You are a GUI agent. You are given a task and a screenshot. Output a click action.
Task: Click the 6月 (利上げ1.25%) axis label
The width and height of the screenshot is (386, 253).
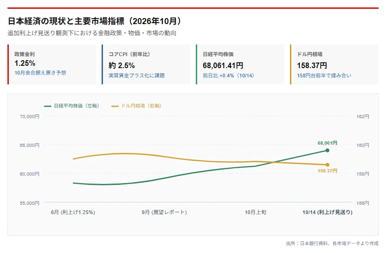[x=73, y=212]
